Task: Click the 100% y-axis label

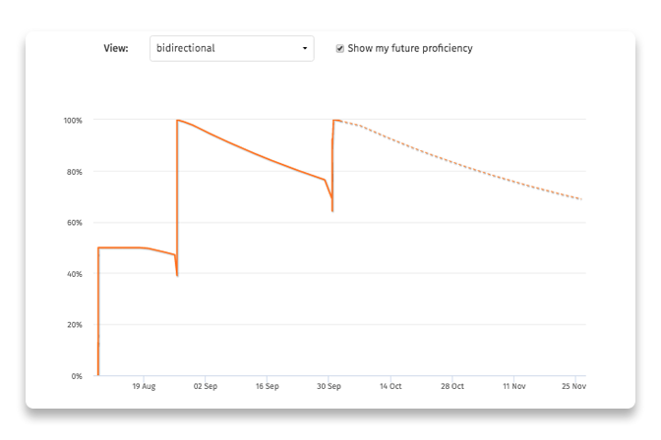Action: 73,121
